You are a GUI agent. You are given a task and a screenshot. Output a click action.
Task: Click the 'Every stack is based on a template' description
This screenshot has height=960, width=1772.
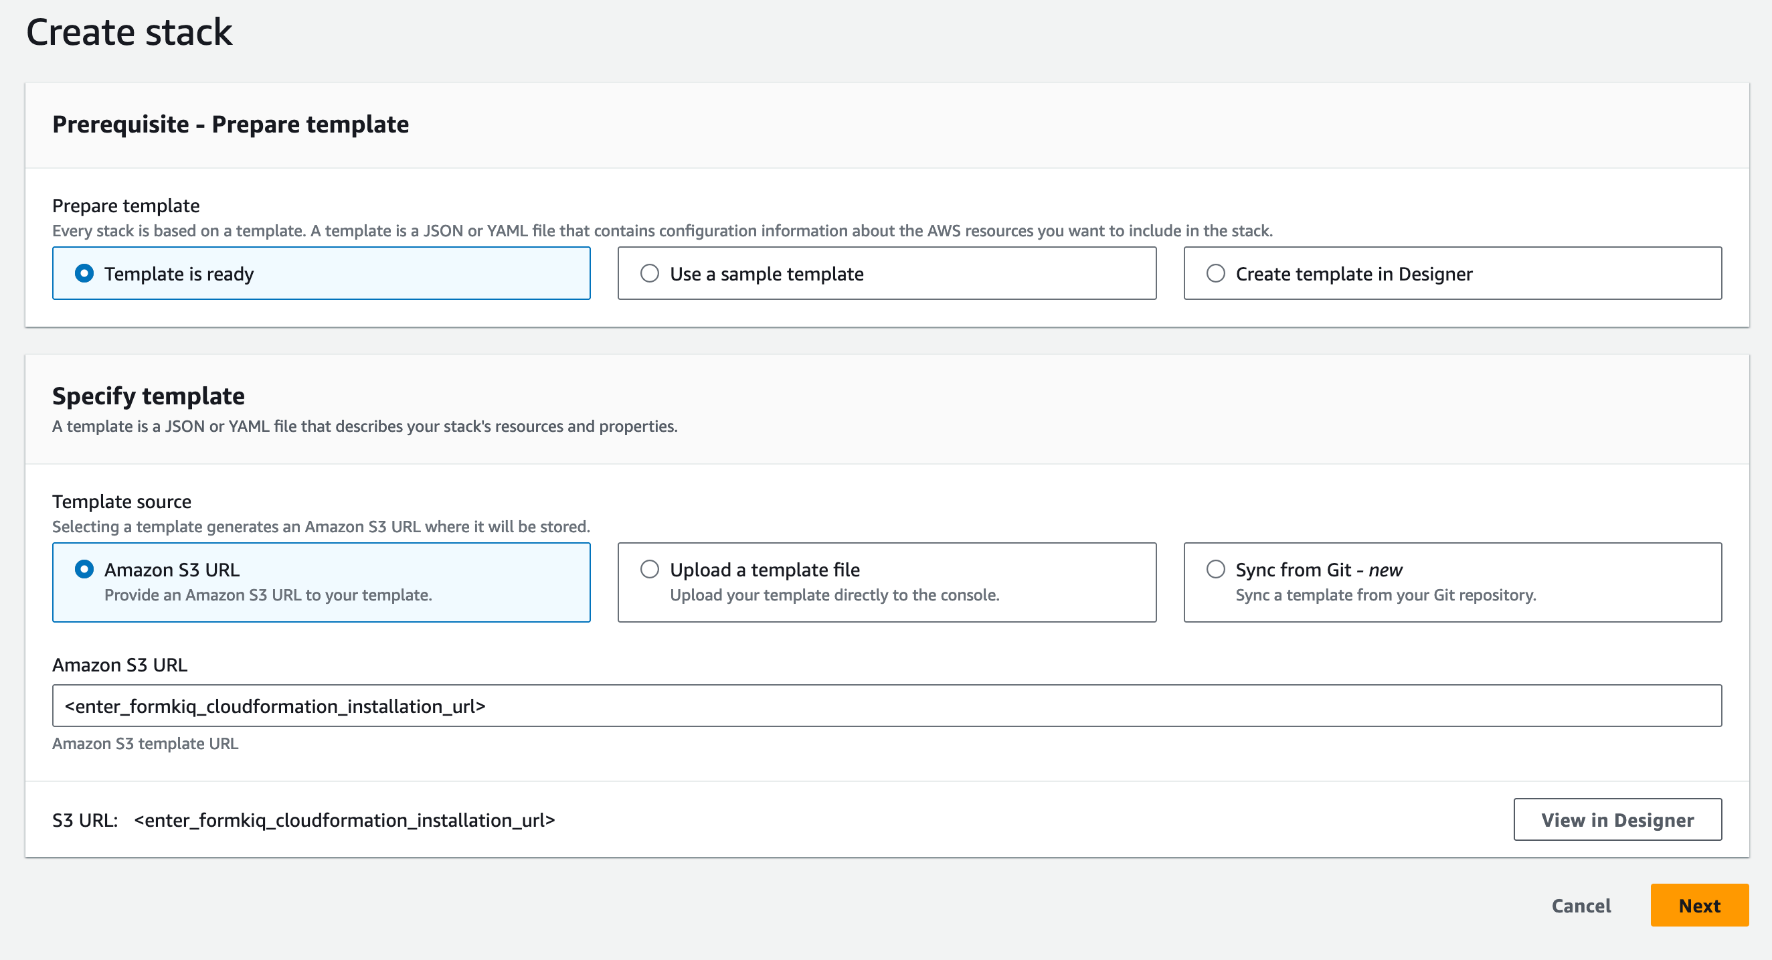click(x=662, y=231)
